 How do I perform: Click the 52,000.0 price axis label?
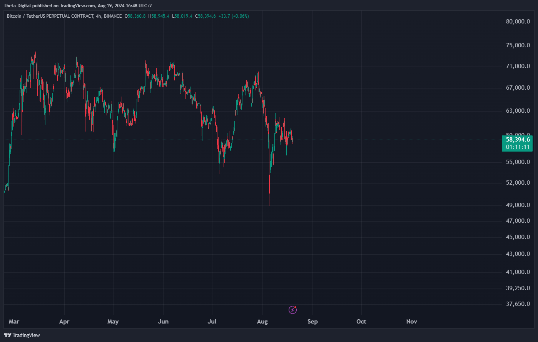(x=518, y=183)
